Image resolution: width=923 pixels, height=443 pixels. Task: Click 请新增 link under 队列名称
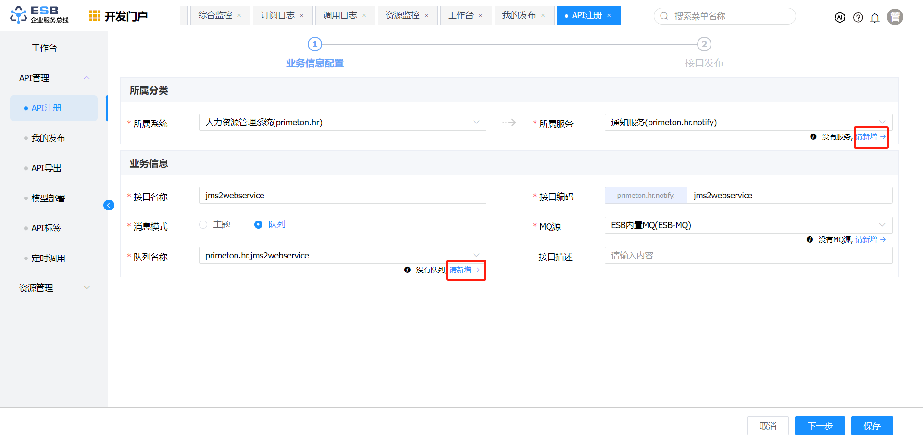pyautogui.click(x=465, y=270)
